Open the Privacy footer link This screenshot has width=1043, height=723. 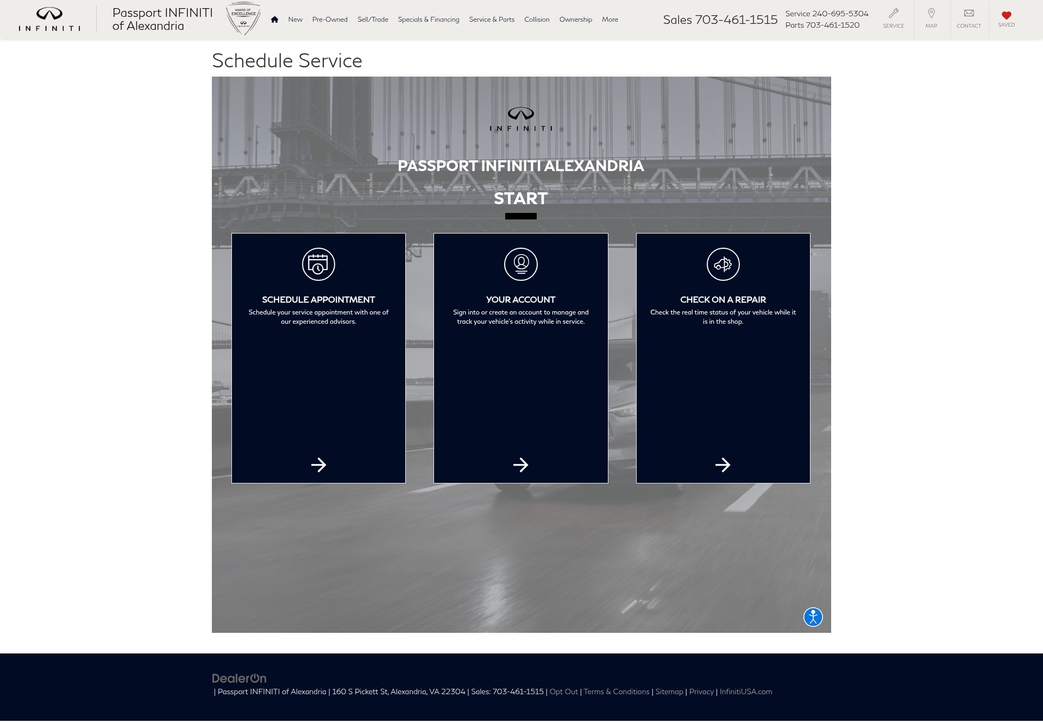pos(701,691)
